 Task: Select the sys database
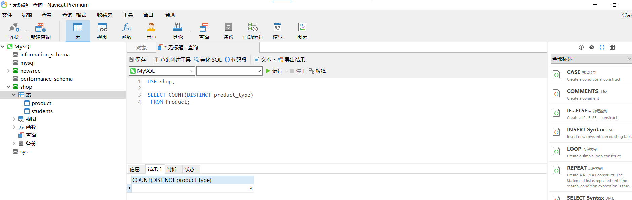click(x=24, y=151)
